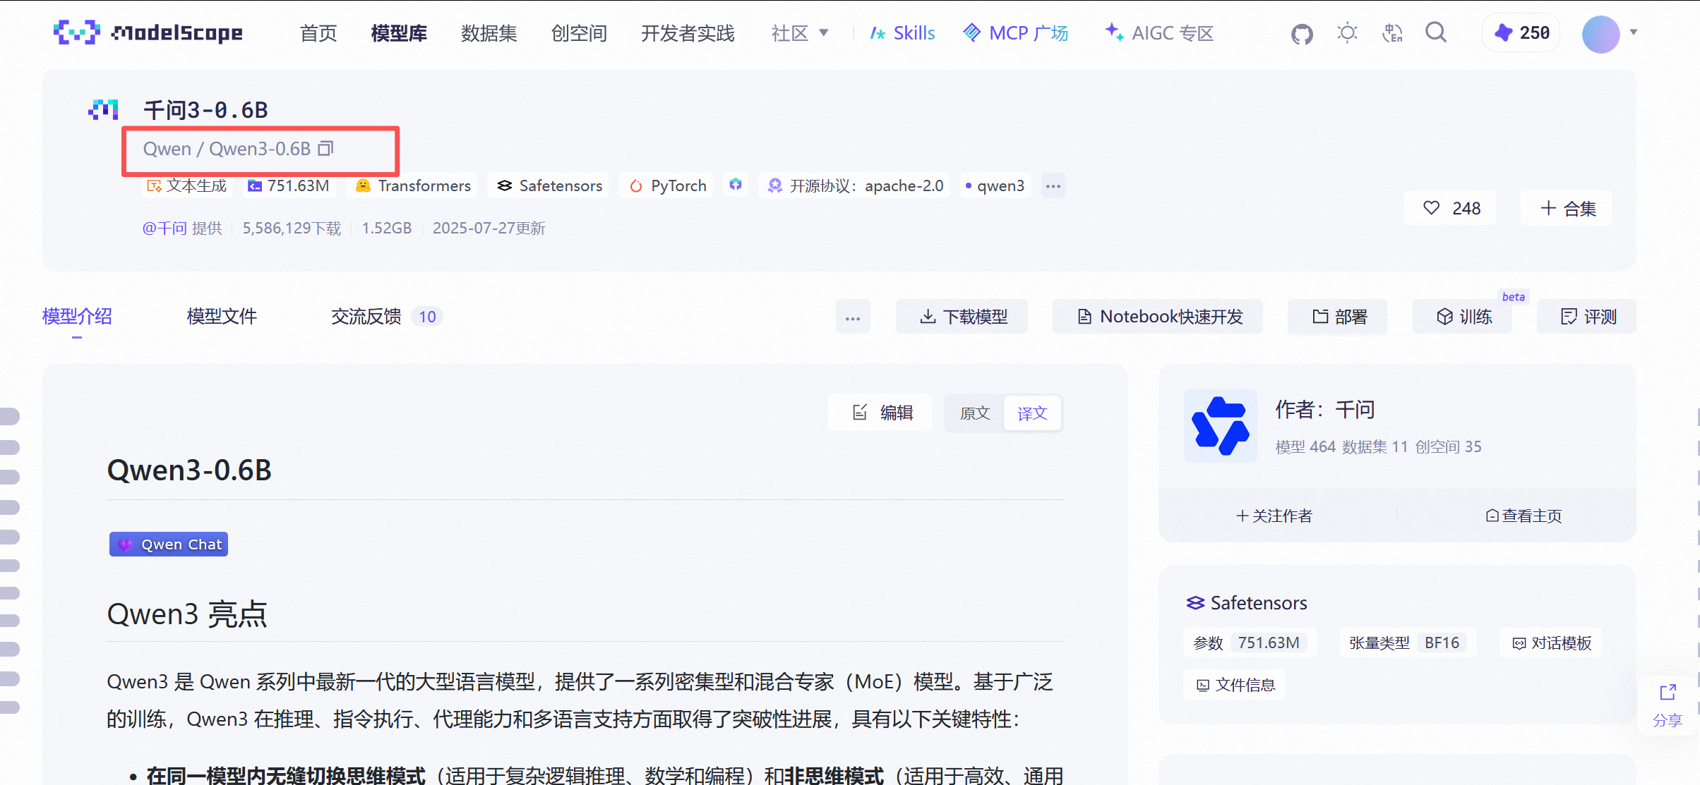Viewport: 1700px width, 785px height.
Task: Open the 创空间 navigation item
Action: click(x=579, y=33)
